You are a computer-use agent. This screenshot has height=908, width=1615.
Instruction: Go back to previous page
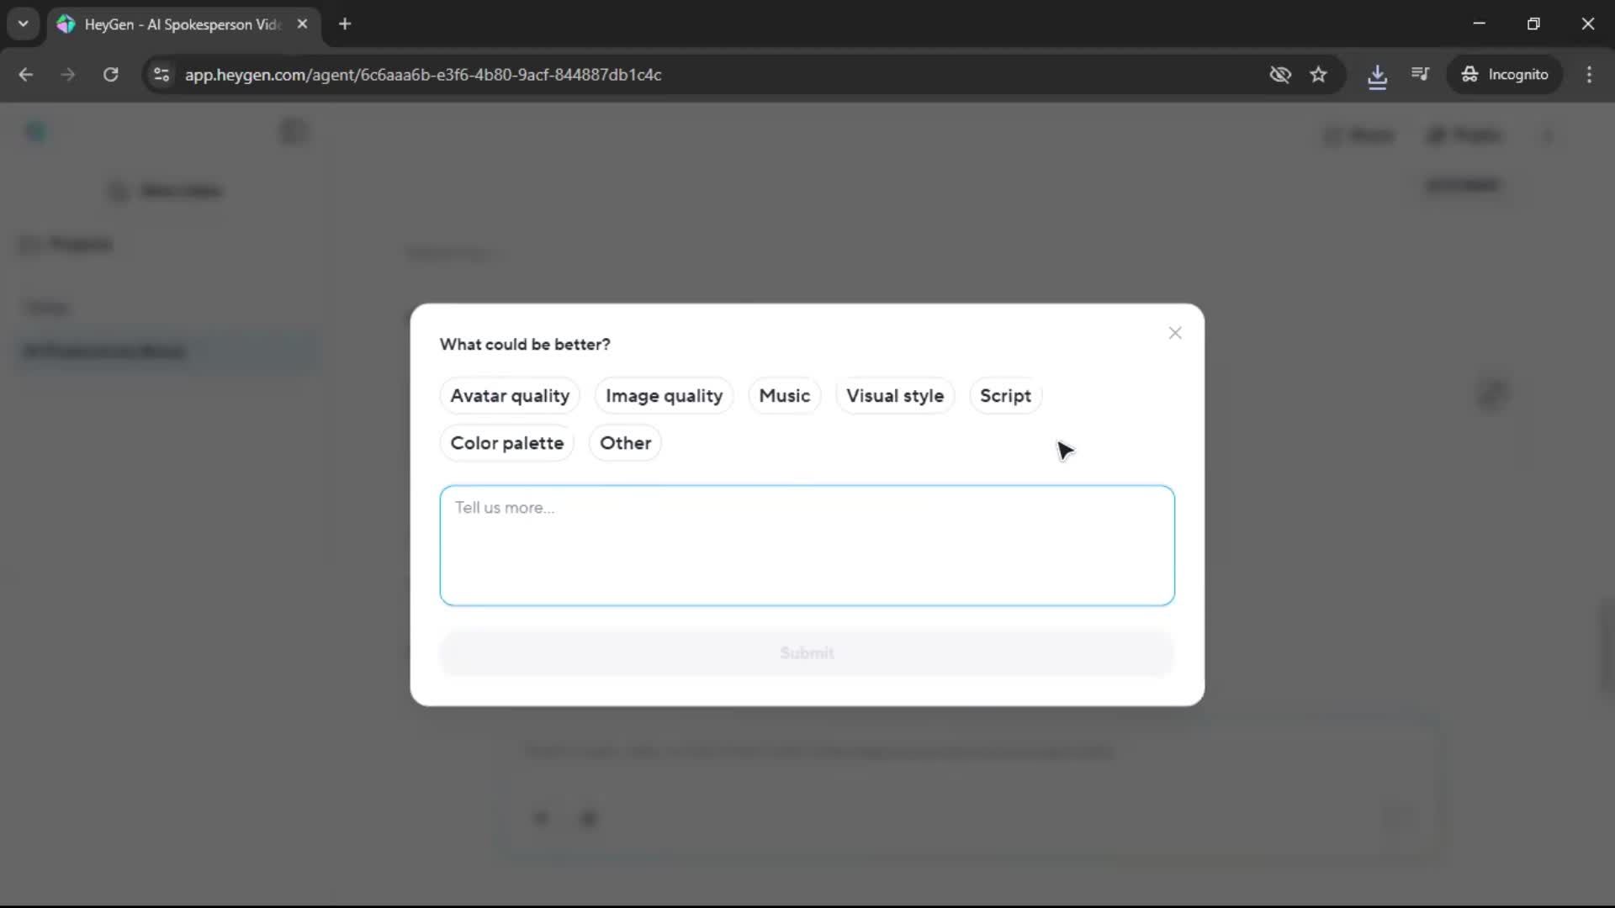[x=26, y=75]
